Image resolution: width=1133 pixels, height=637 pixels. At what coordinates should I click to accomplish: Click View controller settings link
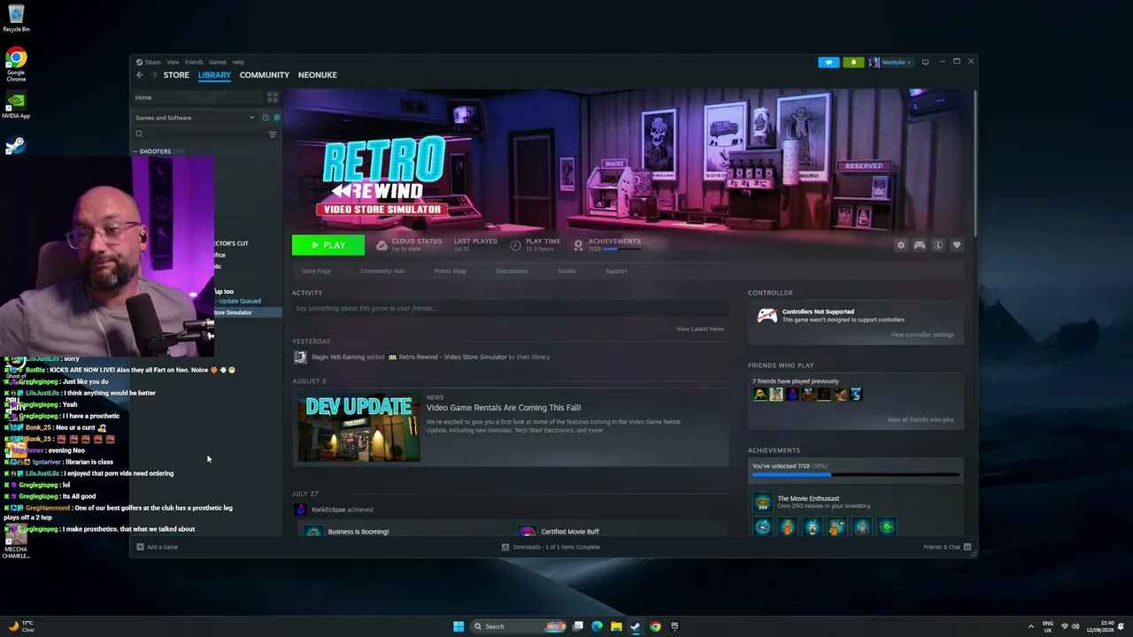click(922, 334)
